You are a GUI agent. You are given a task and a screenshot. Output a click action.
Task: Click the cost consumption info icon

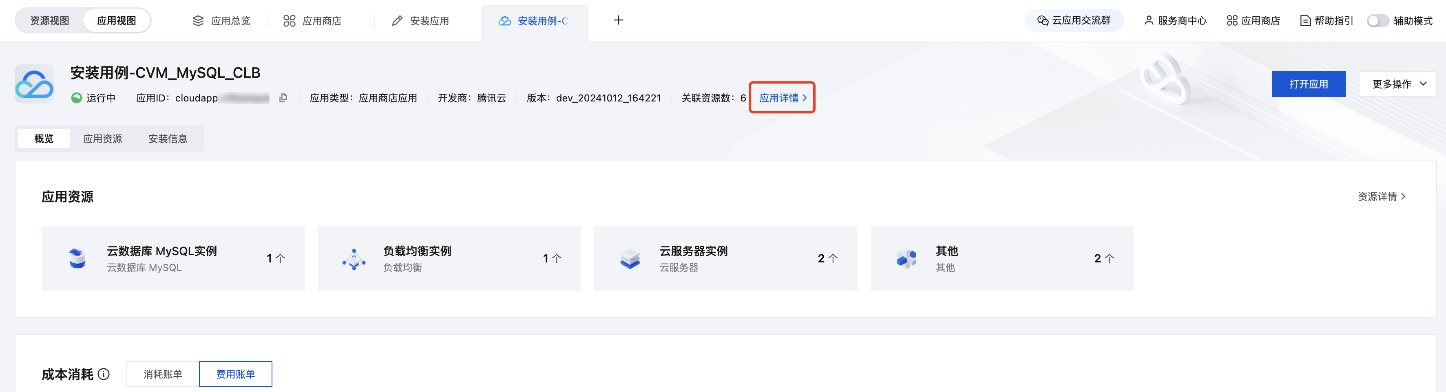tap(104, 374)
